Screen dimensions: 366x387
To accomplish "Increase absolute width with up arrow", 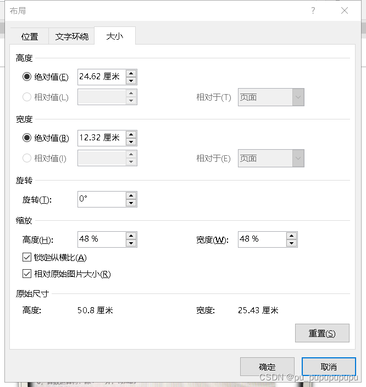I will tap(131, 134).
